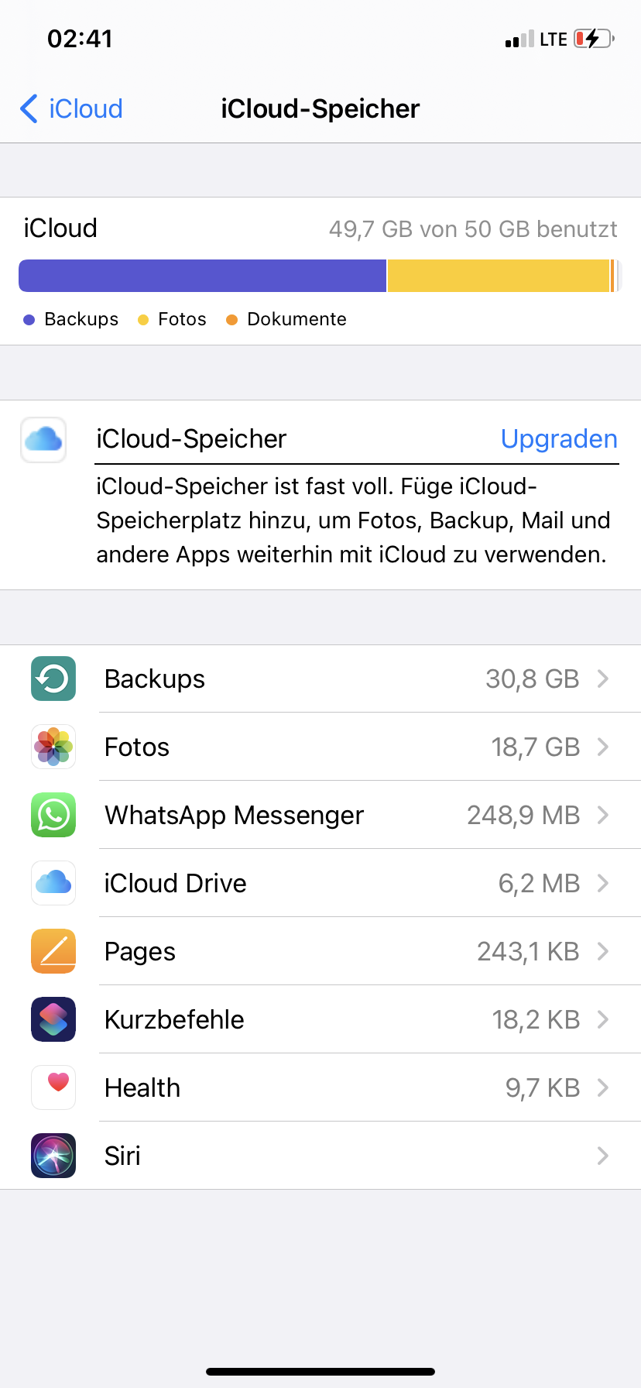Go back to iCloud settings
The height and width of the screenshot is (1388, 641).
pos(71,108)
